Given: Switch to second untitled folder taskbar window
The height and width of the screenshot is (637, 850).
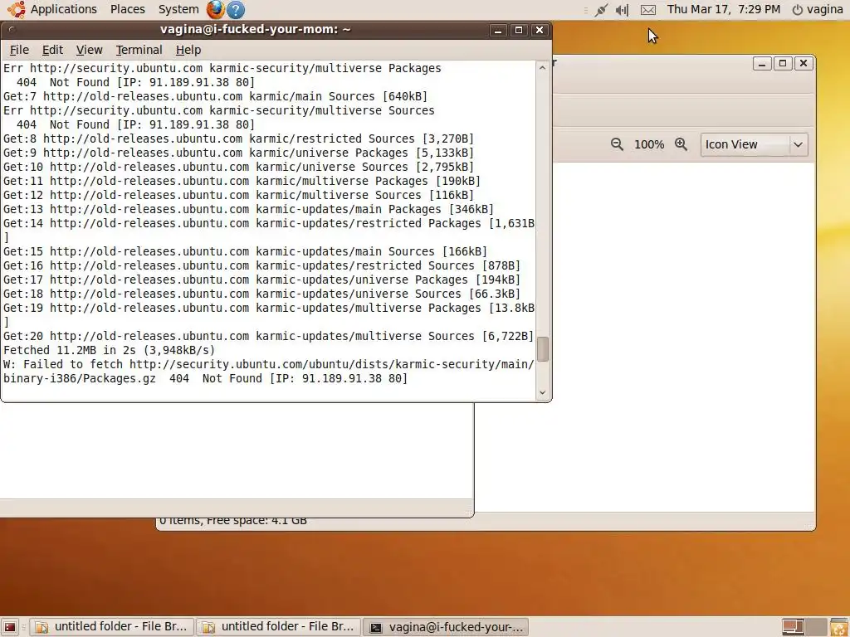Looking at the screenshot, I should [279, 627].
